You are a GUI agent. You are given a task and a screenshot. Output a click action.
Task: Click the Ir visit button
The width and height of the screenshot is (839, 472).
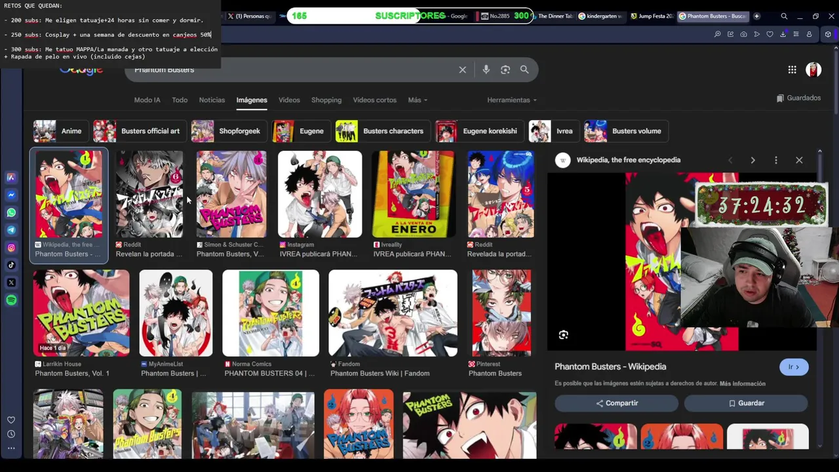tap(794, 367)
